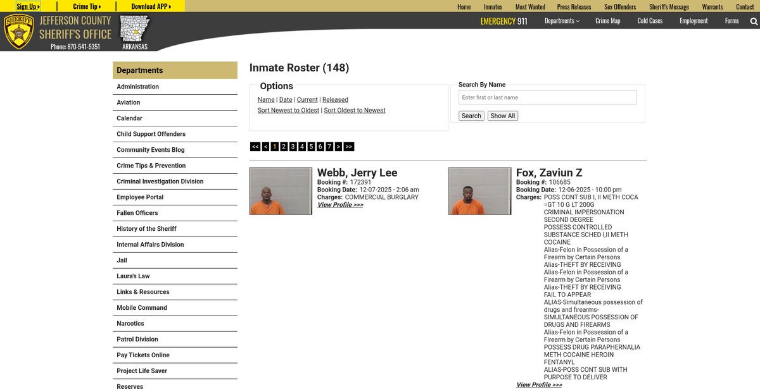Go to roster page 2
This screenshot has width=760, height=392.
(x=284, y=147)
